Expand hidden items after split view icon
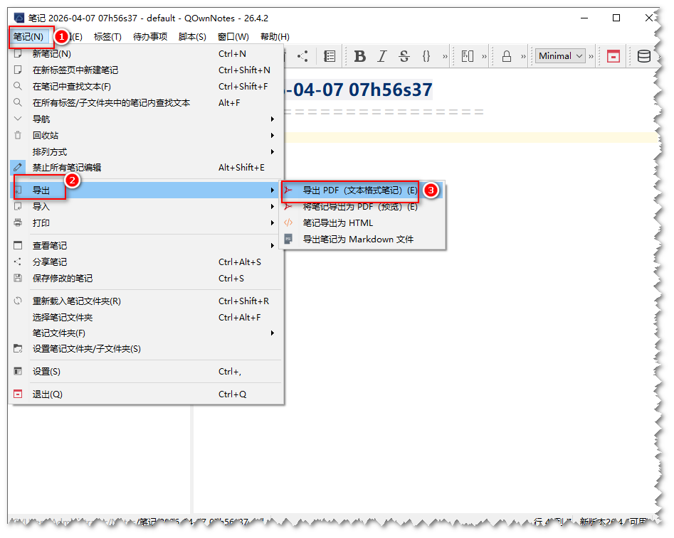The image size is (674, 538). click(x=485, y=56)
